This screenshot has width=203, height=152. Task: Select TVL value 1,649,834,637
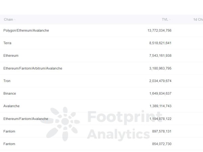tap(160, 94)
